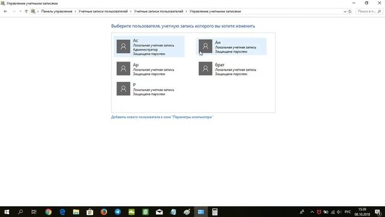Screen dimensions: 385x217
Task: Go up one level with the up arrow
Action: (26, 11)
